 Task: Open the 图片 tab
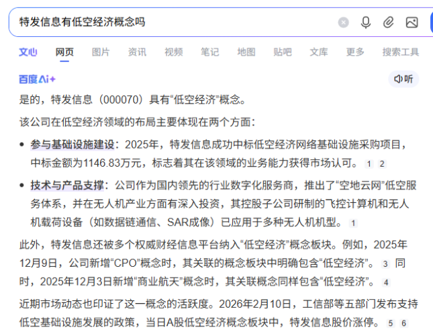101,52
